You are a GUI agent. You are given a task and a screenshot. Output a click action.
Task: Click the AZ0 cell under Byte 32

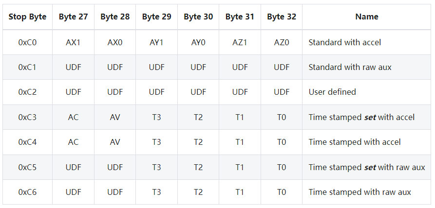tap(281, 42)
